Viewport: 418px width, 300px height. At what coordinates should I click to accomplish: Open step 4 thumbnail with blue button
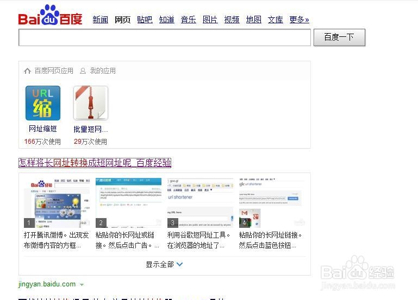coord(272,203)
